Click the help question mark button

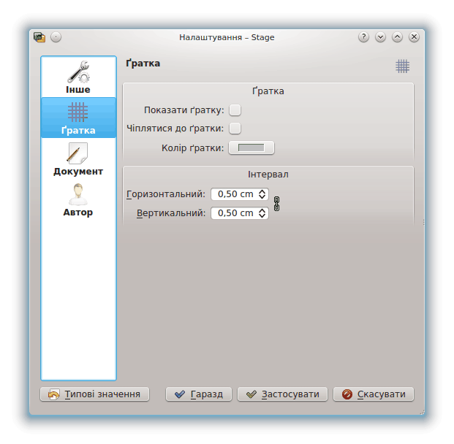click(363, 37)
